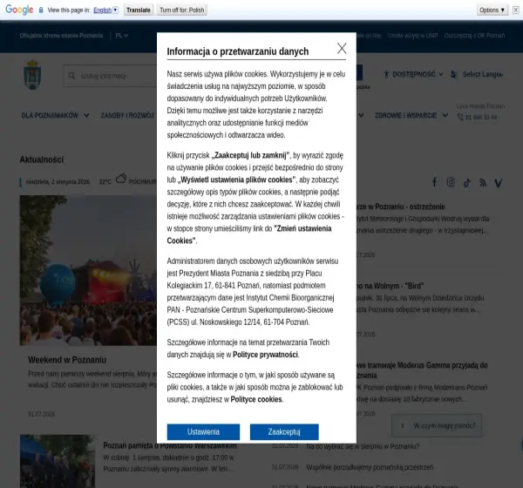Open the V social icon link
The image size is (523, 488).
(x=499, y=183)
